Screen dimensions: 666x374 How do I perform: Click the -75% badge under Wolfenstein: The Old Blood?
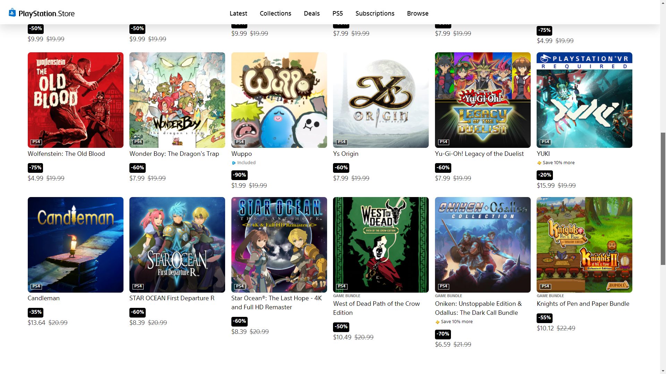[x=35, y=168]
